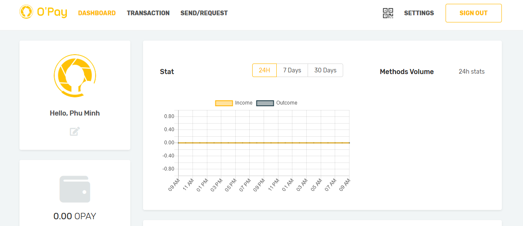
Task: Click the wallet icon
Action: (75, 189)
